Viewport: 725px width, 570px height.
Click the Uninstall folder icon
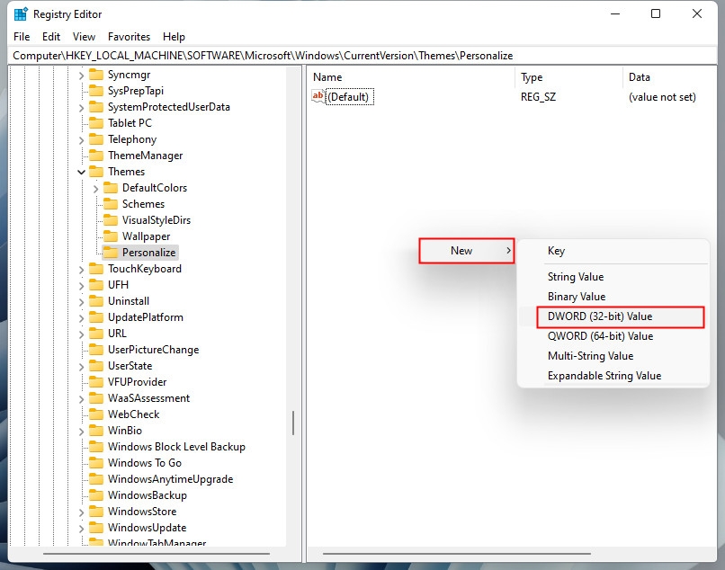[96, 301]
